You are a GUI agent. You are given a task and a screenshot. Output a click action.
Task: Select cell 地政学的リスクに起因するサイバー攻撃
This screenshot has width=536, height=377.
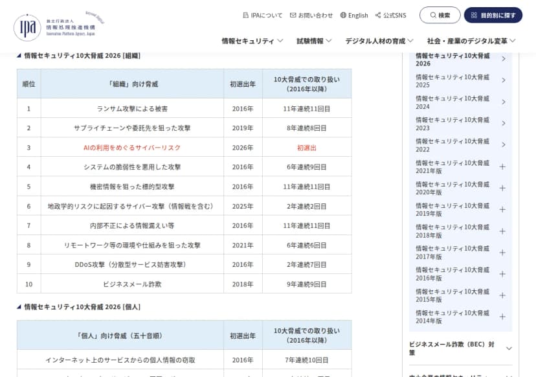pyautogui.click(x=132, y=206)
